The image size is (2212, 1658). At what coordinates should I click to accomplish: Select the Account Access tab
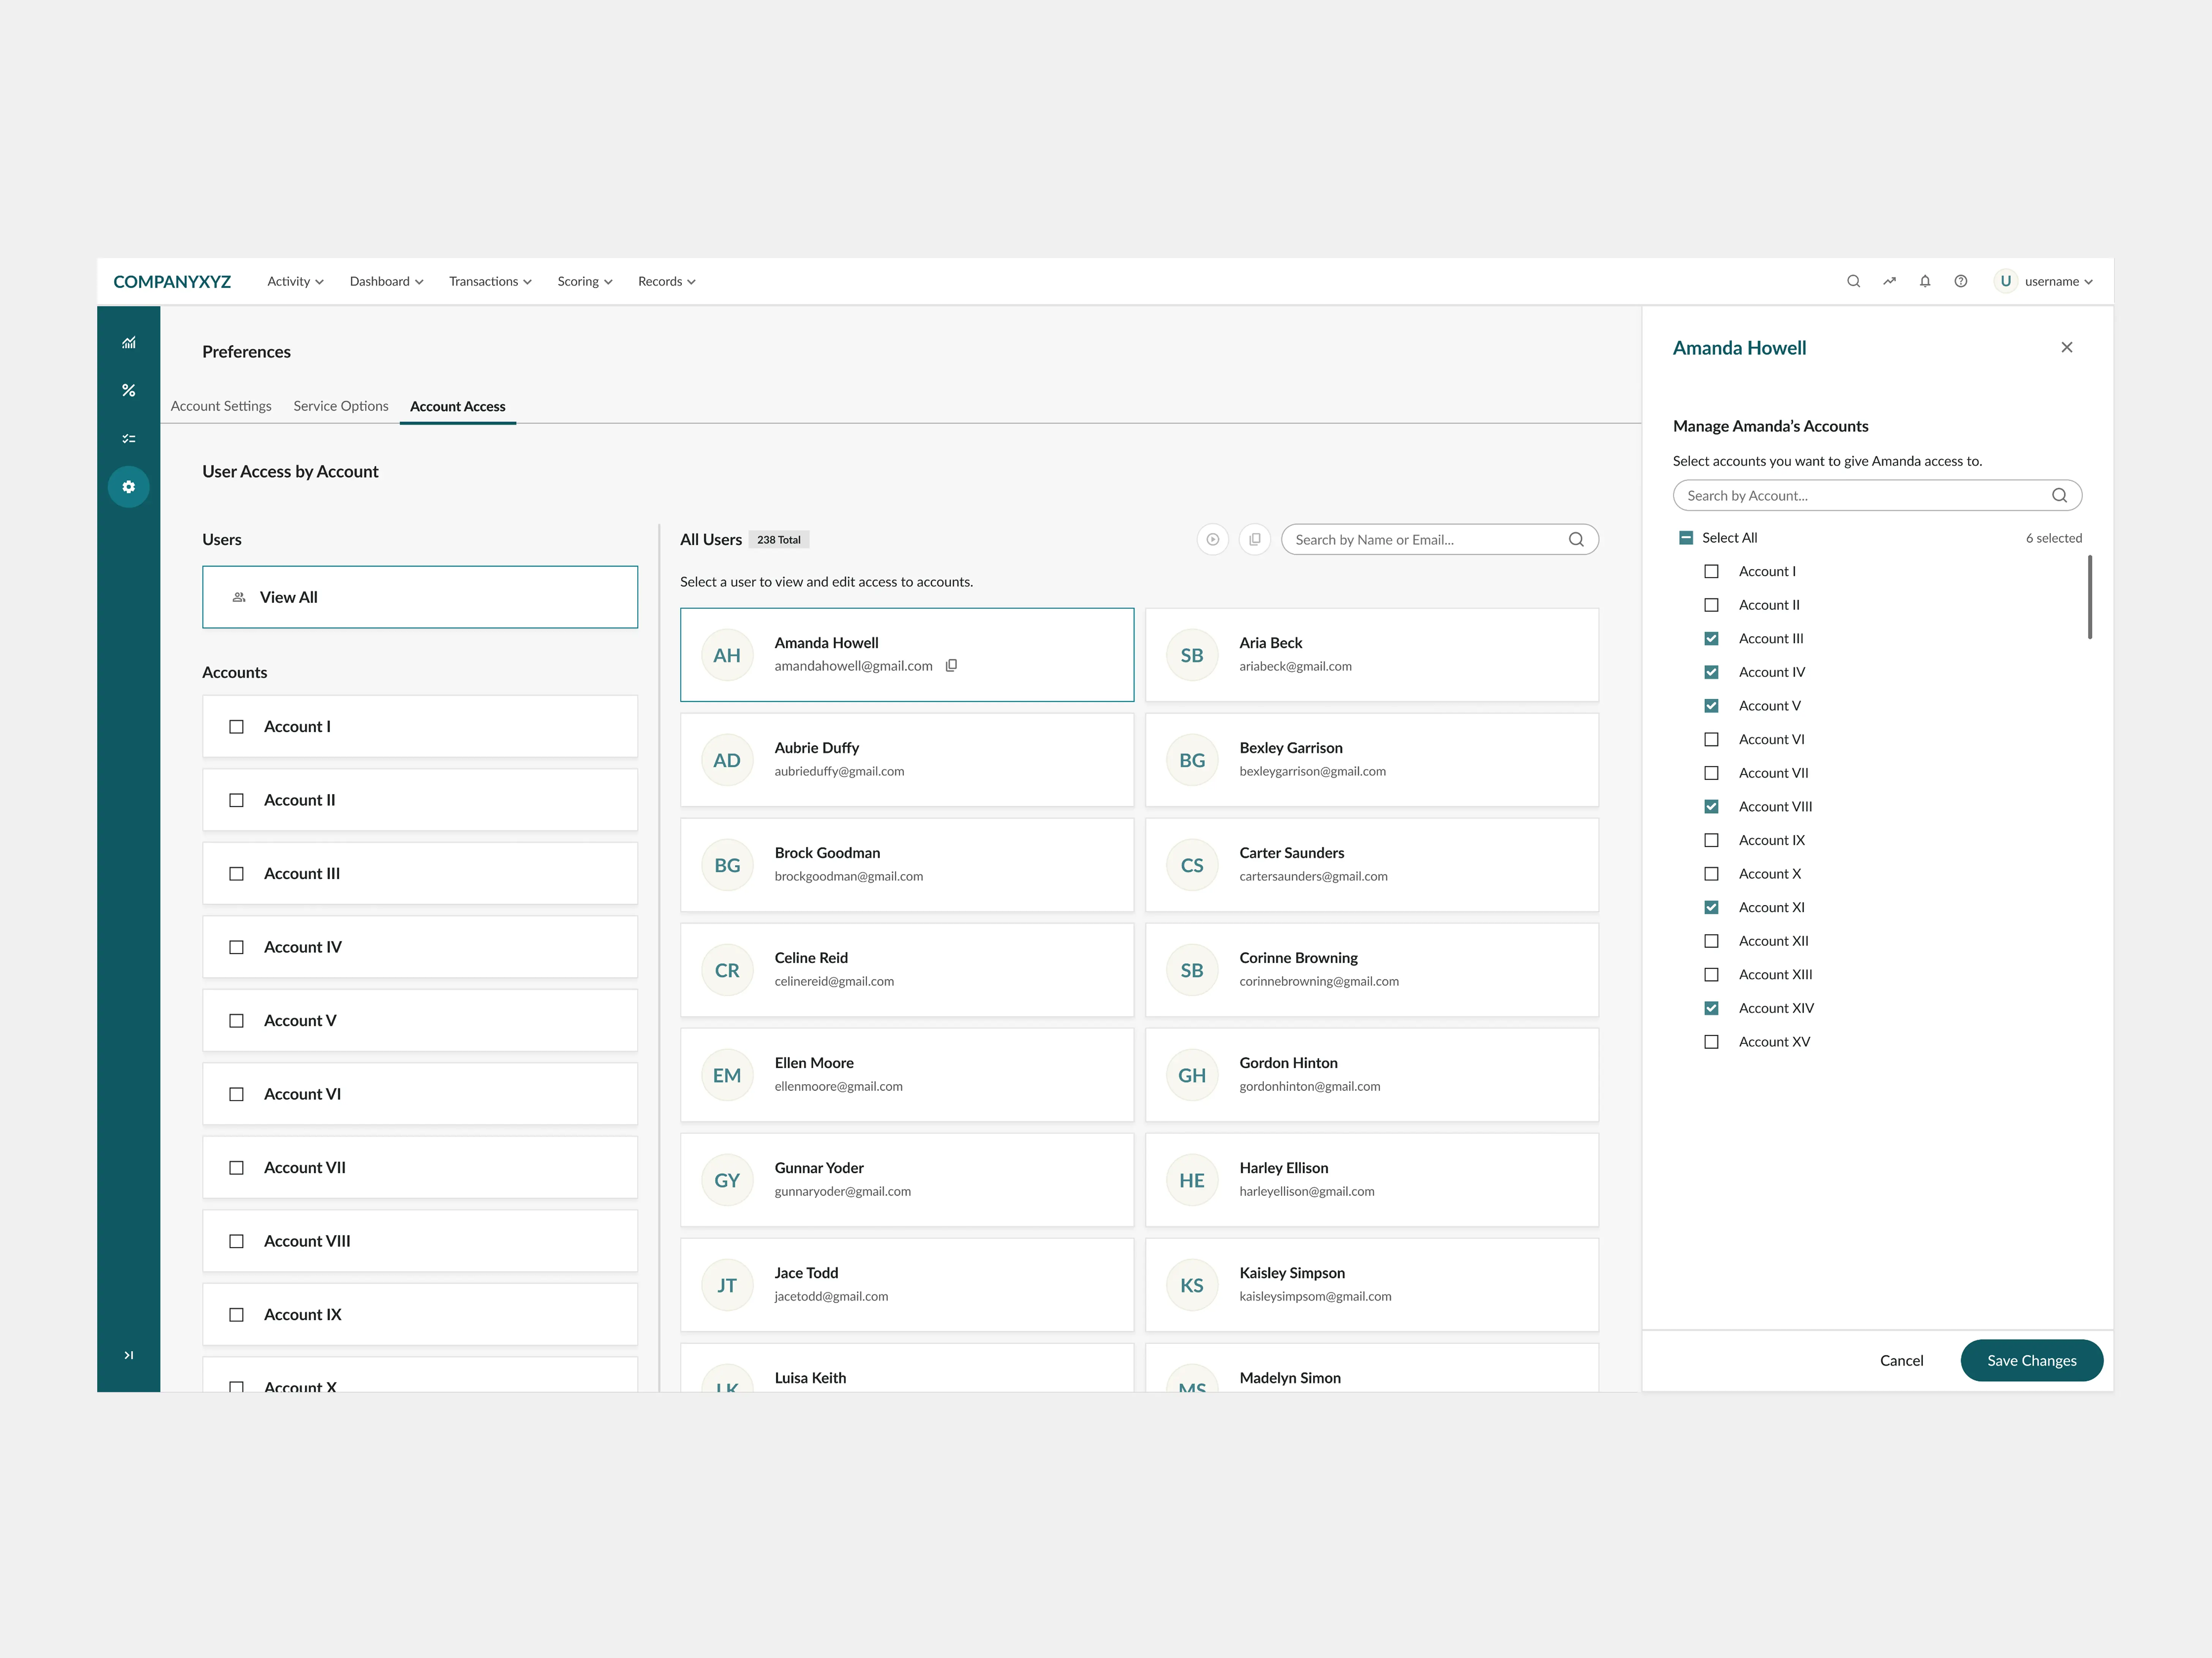458,407
